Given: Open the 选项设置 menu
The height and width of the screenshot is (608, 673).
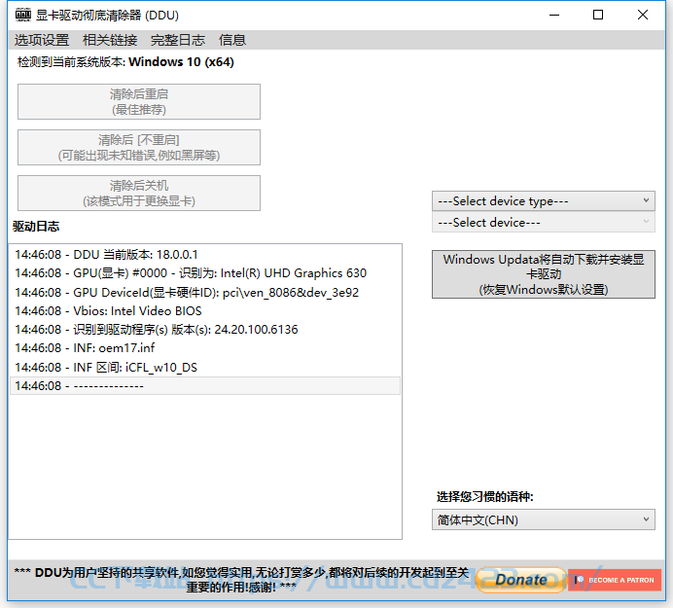Looking at the screenshot, I should [42, 40].
